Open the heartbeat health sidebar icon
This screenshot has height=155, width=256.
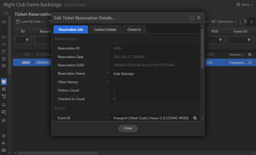(x=4, y=66)
